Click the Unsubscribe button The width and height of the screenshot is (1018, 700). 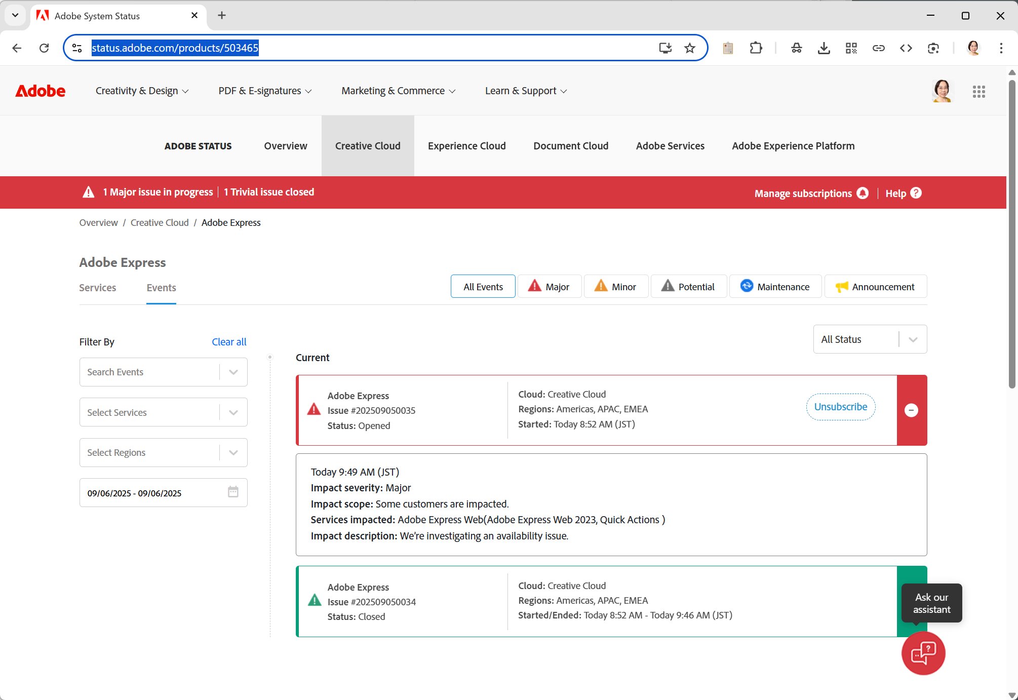[x=841, y=407]
